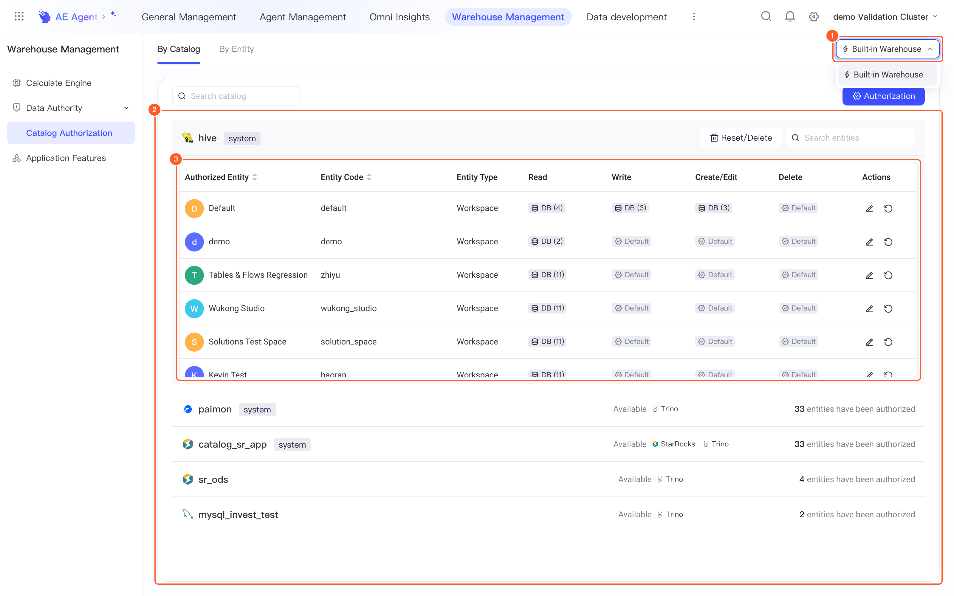Image resolution: width=954 pixels, height=596 pixels.
Task: Reset authorization for demo entity
Action: [x=888, y=242]
